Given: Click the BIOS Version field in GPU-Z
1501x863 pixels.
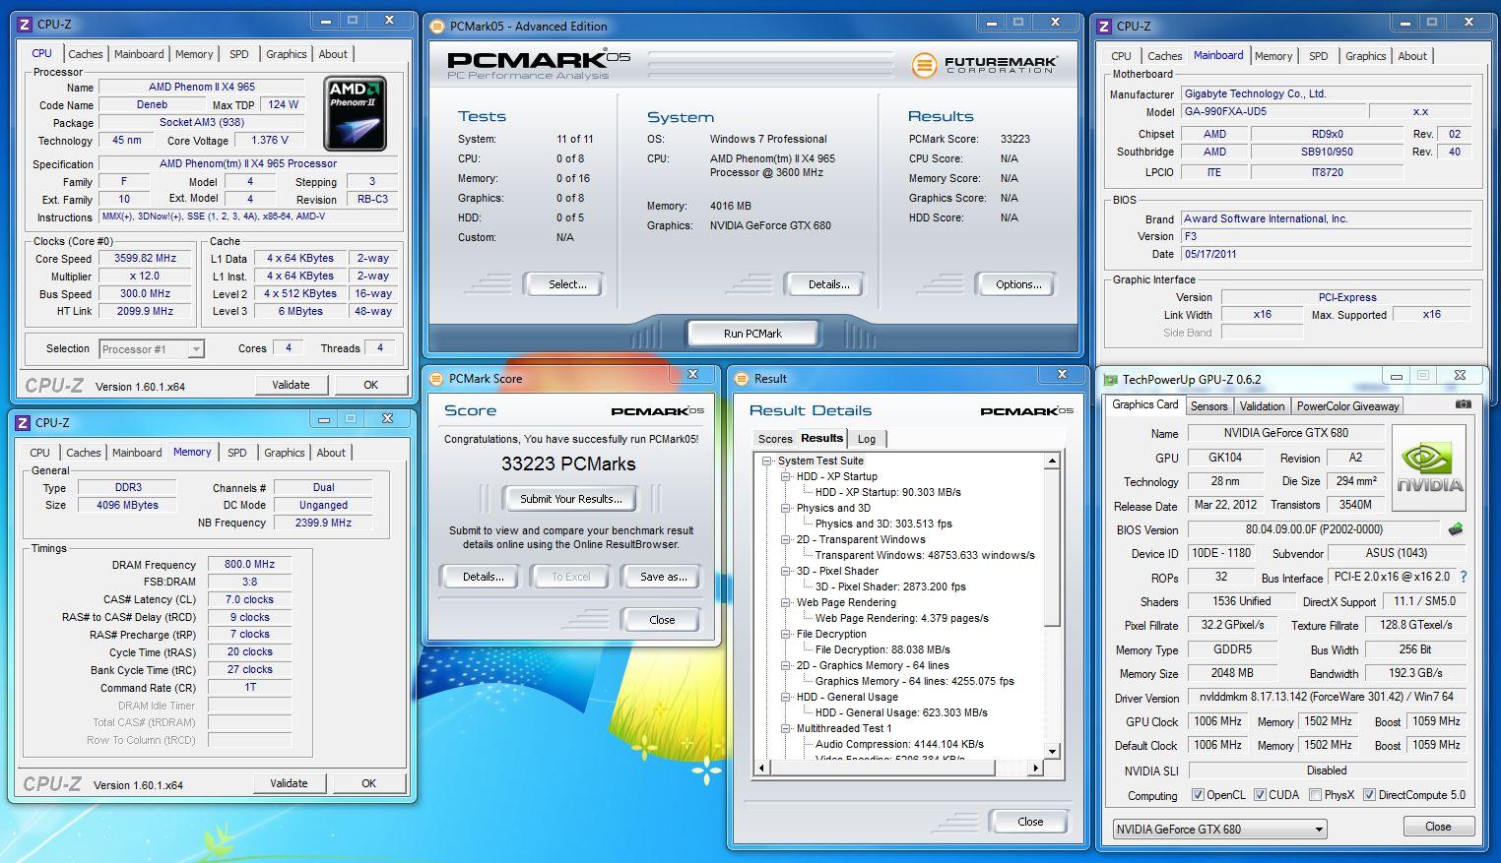Looking at the screenshot, I should pos(1313,529).
